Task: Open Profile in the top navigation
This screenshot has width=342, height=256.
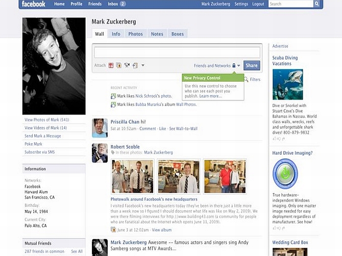Action: [77, 4]
